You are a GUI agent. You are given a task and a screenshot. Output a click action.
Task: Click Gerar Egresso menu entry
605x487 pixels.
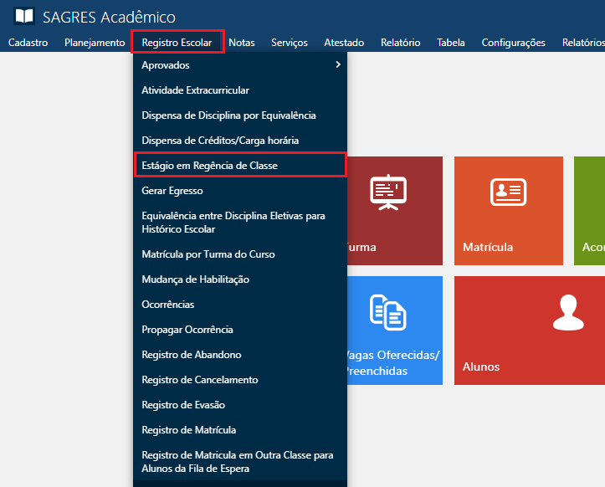point(172,191)
